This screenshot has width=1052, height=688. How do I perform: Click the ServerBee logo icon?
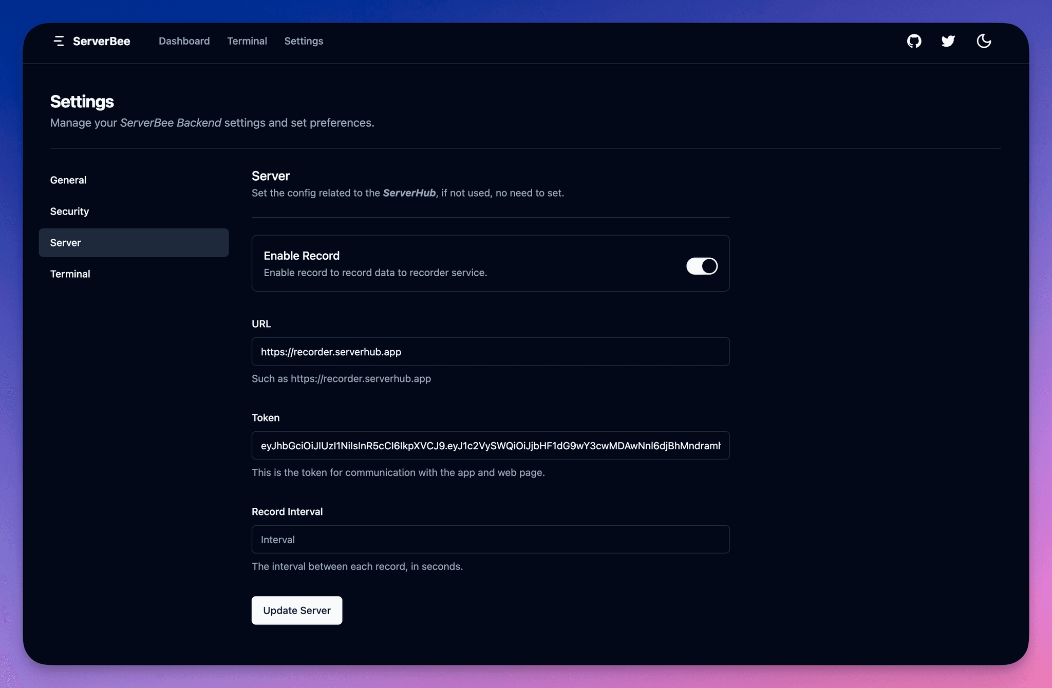(x=59, y=40)
